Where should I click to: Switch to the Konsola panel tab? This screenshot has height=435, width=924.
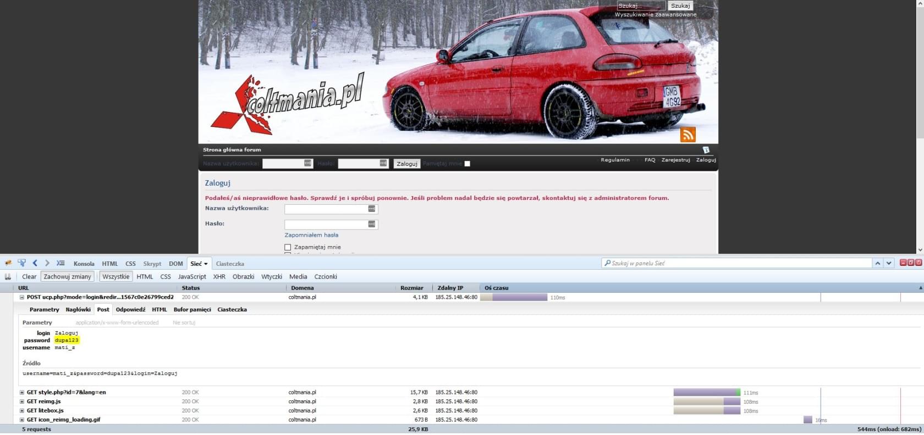pyautogui.click(x=84, y=264)
